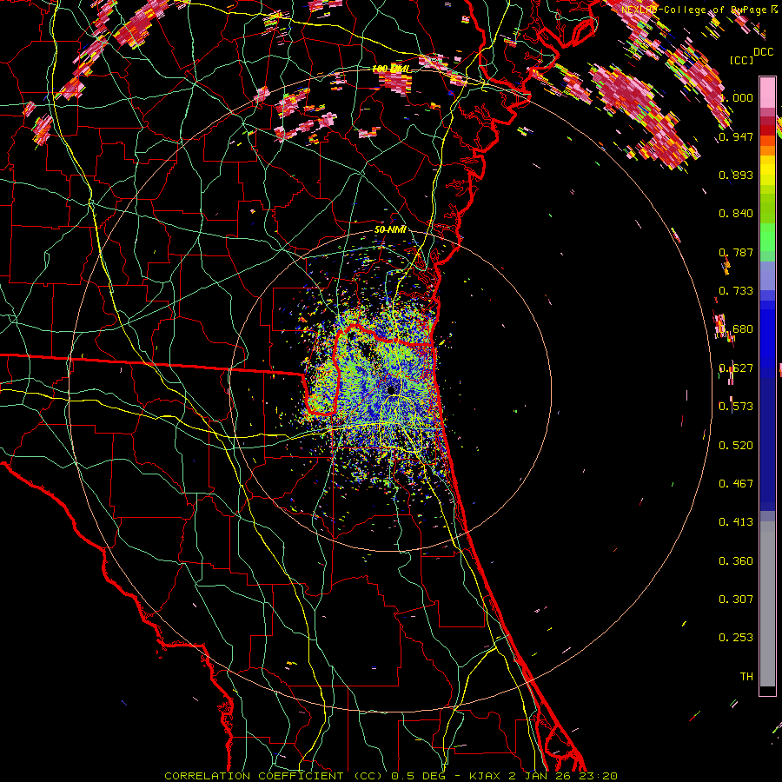Pick the gray segment of color bar
Image resolution: width=782 pixels, height=782 pixels.
[767, 604]
